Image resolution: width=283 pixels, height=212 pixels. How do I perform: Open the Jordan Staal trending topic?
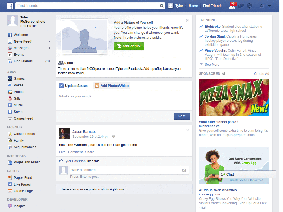(214, 36)
